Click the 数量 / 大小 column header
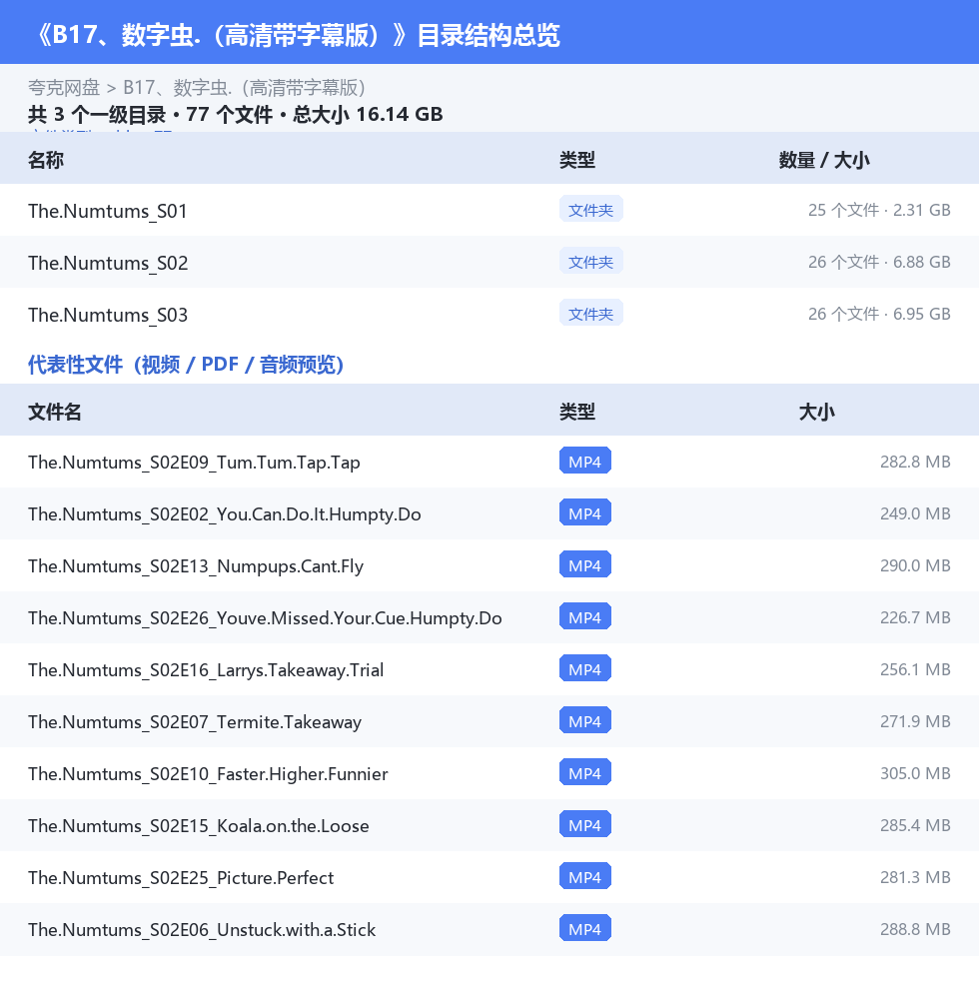Image resolution: width=979 pixels, height=987 pixels. click(x=824, y=160)
